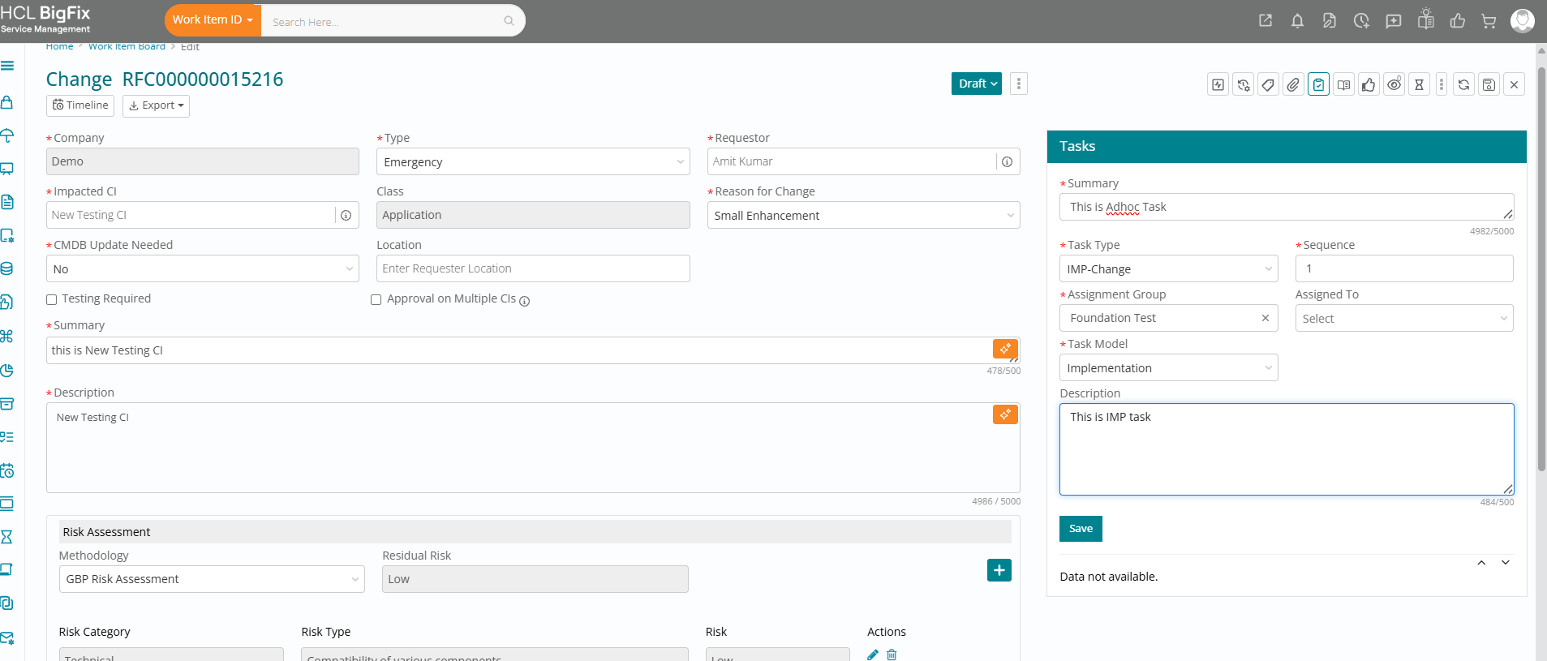Click the hourglass icon in change toolbar

(1419, 84)
